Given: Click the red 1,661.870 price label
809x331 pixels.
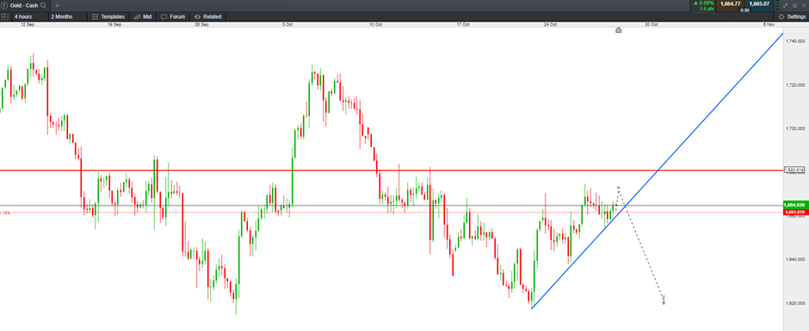Looking at the screenshot, I should (x=795, y=211).
